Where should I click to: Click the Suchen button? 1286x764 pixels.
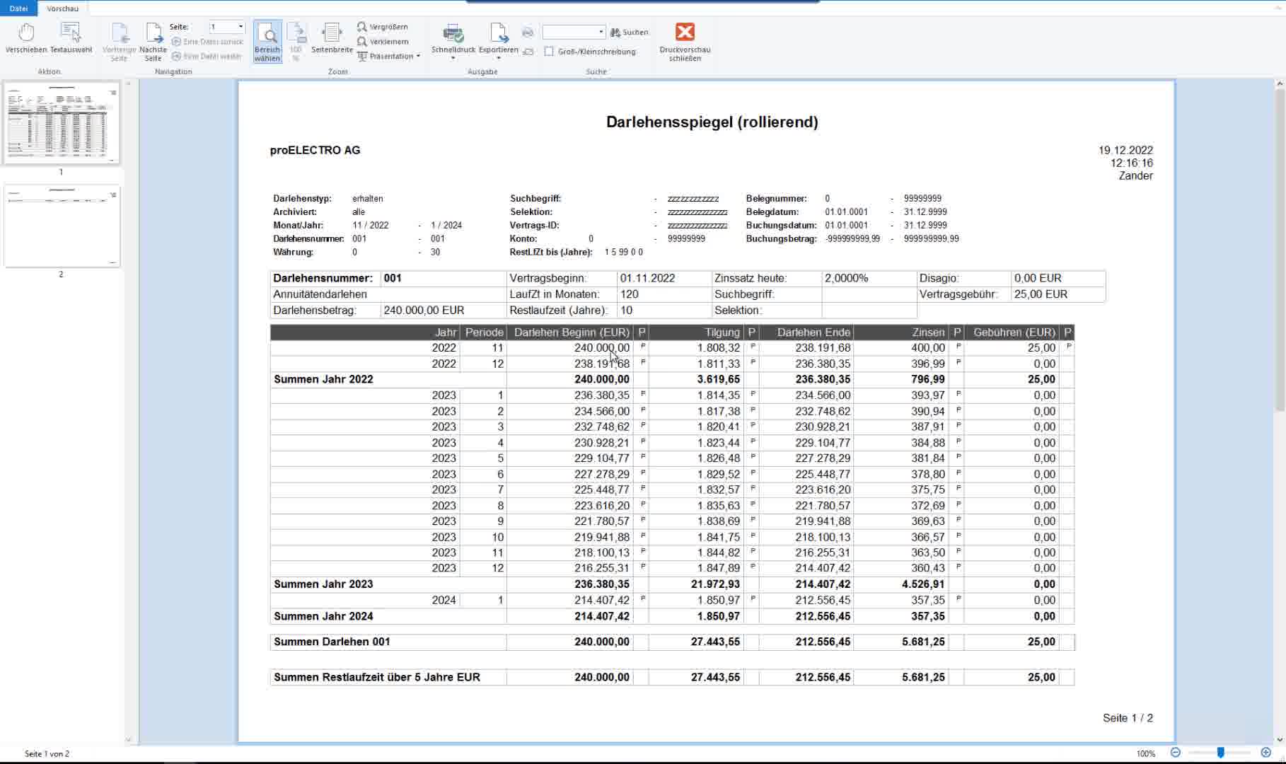coord(630,33)
